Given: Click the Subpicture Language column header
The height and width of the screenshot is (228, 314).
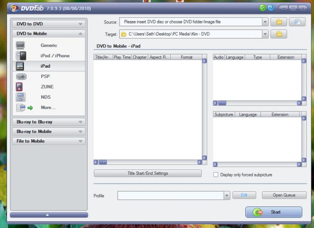Looking at the screenshot, I should point(248,115).
